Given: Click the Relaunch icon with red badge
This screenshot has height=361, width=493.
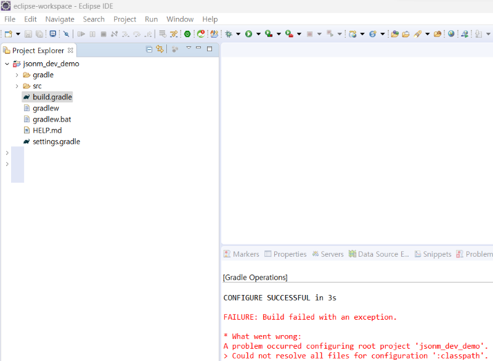Looking at the screenshot, I should tap(201, 34).
